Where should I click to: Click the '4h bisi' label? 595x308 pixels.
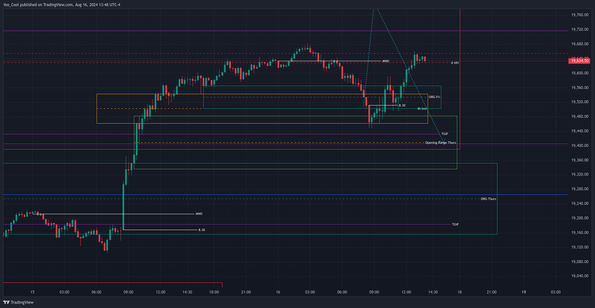coord(422,109)
